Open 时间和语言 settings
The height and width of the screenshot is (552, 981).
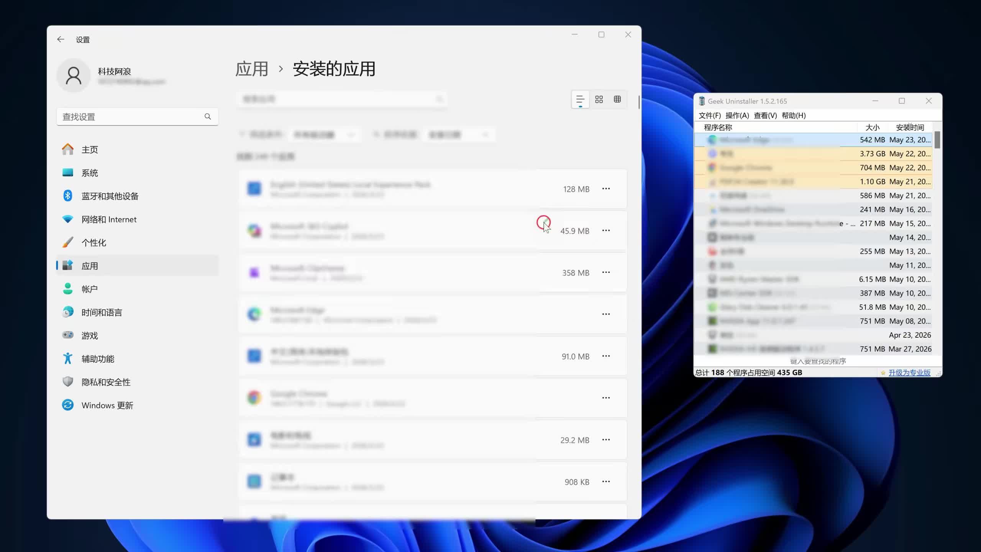[137, 312]
